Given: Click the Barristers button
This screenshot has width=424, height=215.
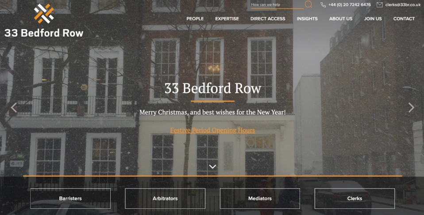Looking at the screenshot, I should [x=70, y=198].
